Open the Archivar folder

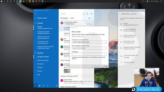pyautogui.click(x=40, y=71)
